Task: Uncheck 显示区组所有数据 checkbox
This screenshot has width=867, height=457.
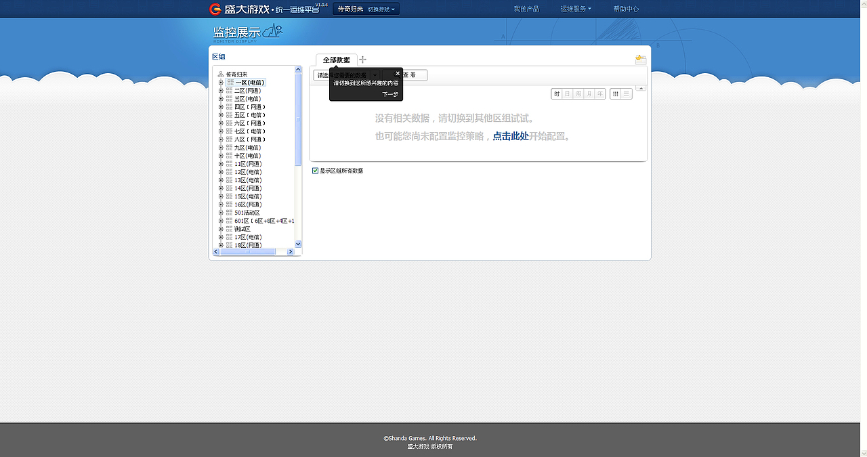Action: [x=315, y=171]
